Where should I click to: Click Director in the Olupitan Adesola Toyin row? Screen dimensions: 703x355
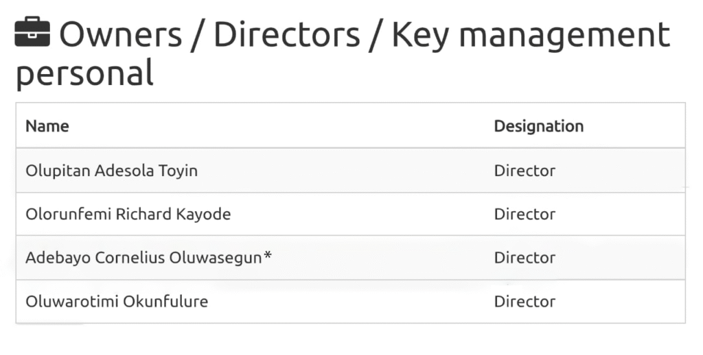[525, 171]
